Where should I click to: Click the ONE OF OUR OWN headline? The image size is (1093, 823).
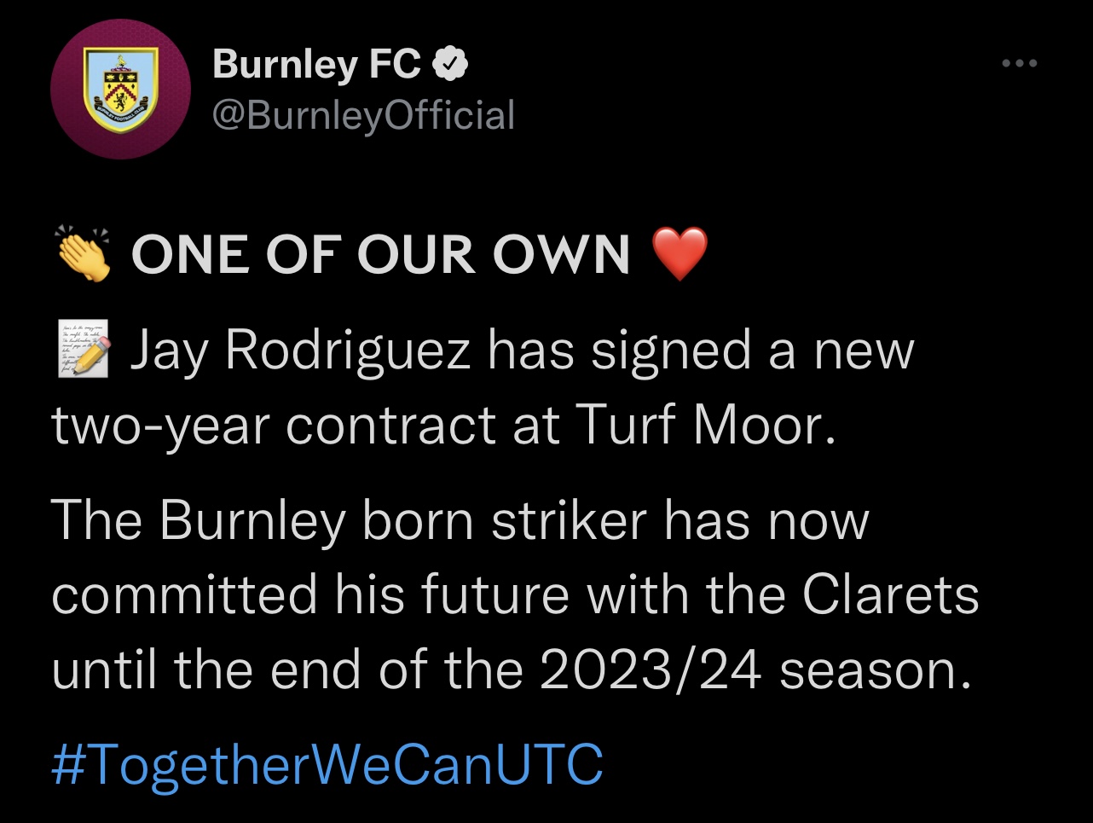pyautogui.click(x=380, y=255)
